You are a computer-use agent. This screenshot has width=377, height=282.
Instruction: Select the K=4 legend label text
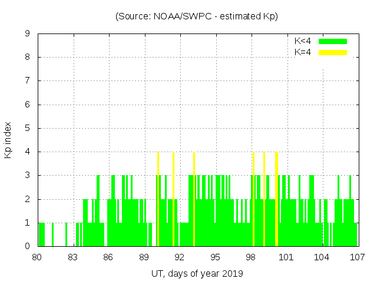point(303,52)
